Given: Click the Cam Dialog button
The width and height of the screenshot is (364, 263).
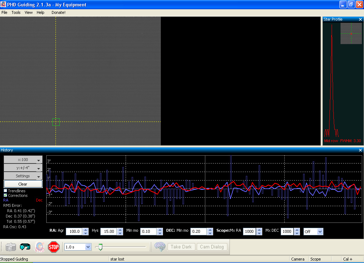Looking at the screenshot, I should click(212, 247).
